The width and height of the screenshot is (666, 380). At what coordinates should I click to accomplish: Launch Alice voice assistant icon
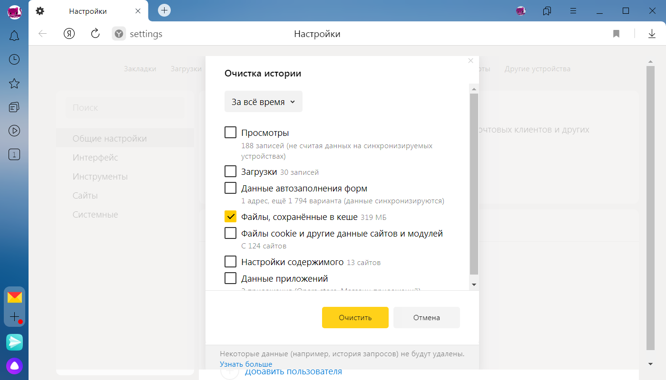[x=15, y=366]
